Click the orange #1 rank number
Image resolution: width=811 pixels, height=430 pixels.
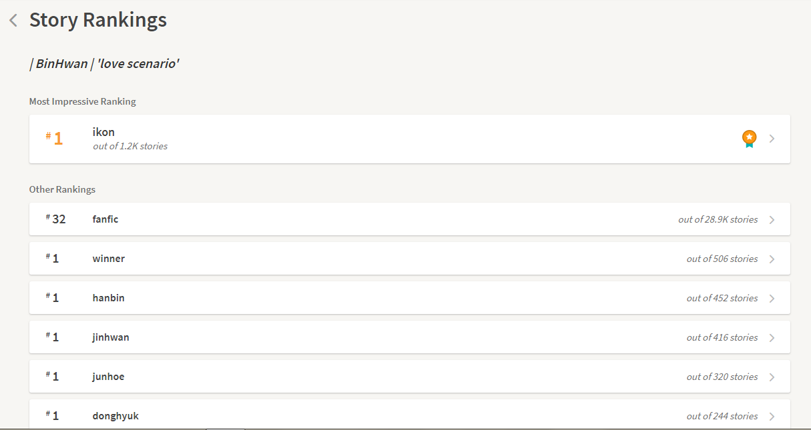coord(55,138)
